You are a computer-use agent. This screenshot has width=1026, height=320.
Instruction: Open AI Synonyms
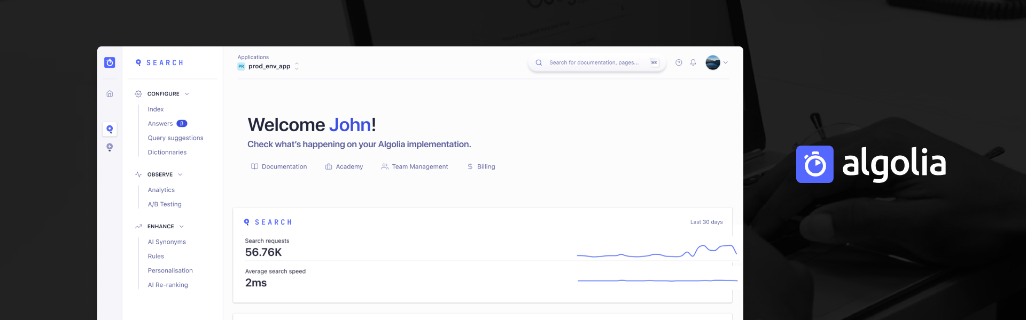click(167, 242)
